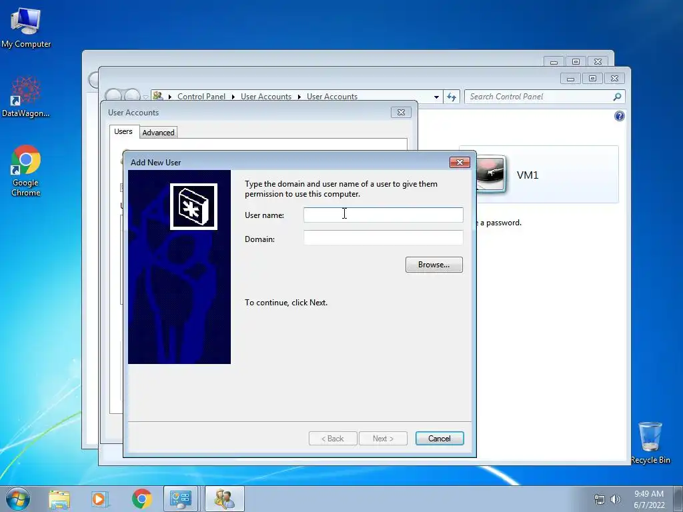Close the User Accounts dialog
Viewport: 683px width, 512px height.
tap(401, 112)
